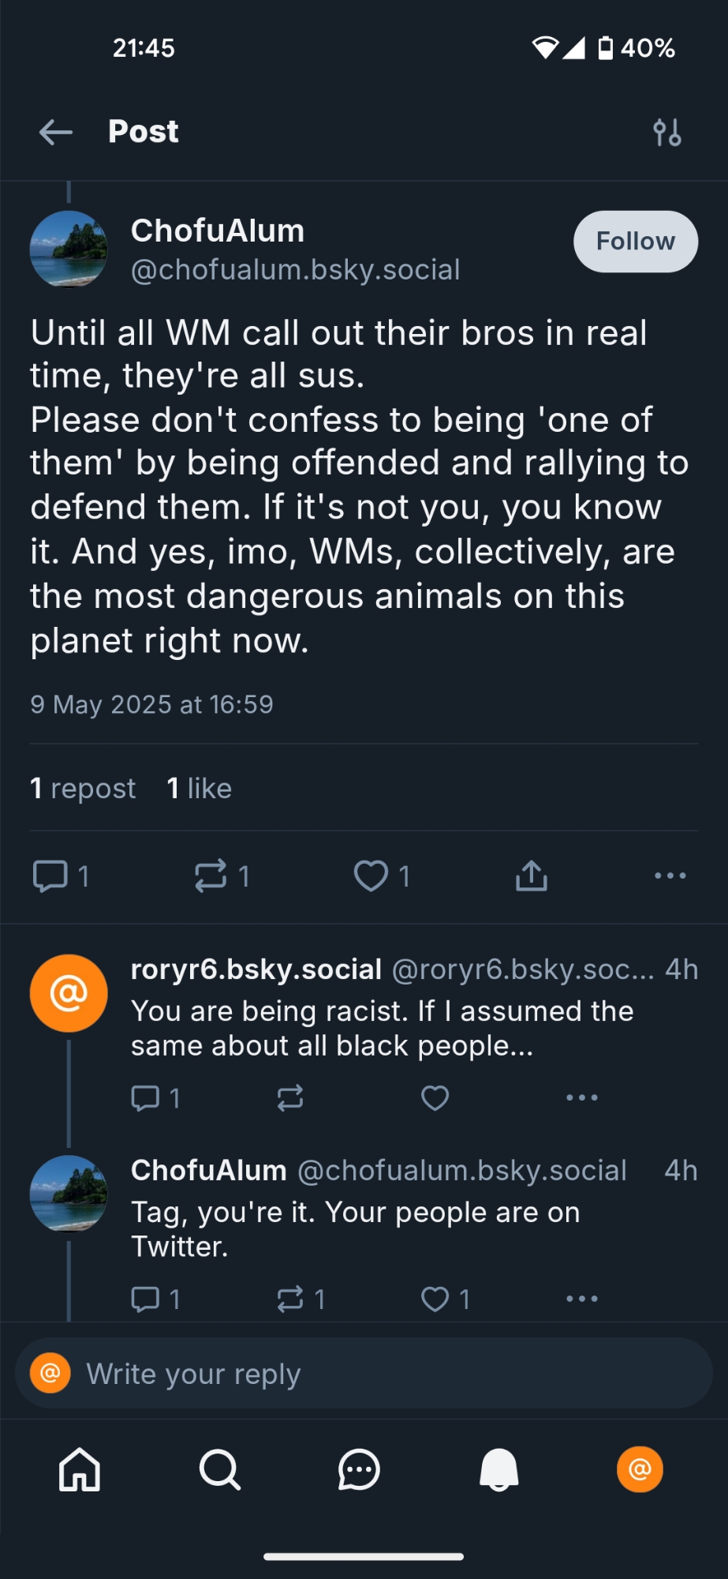Open more options on main post
728x1579 pixels.
pos(670,876)
